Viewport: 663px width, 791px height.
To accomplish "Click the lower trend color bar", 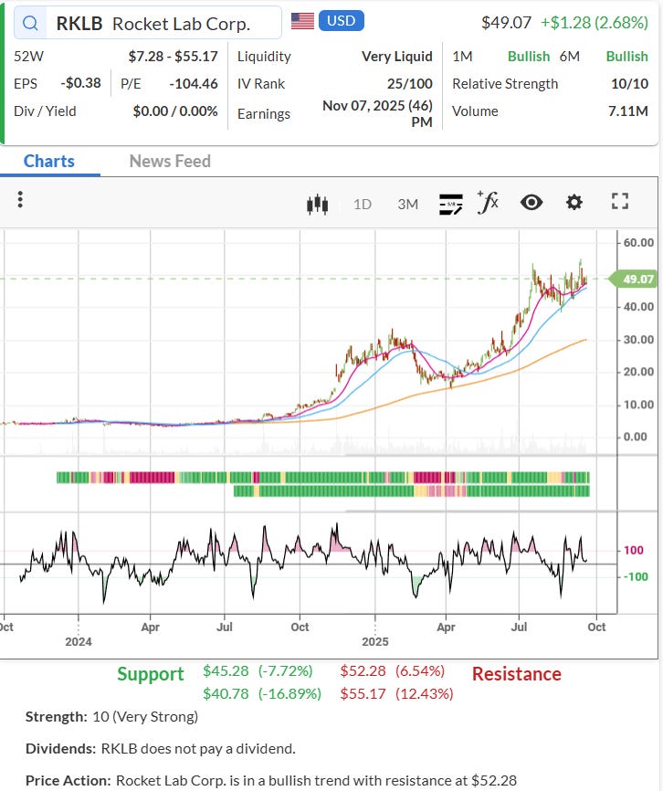I will pos(412,490).
